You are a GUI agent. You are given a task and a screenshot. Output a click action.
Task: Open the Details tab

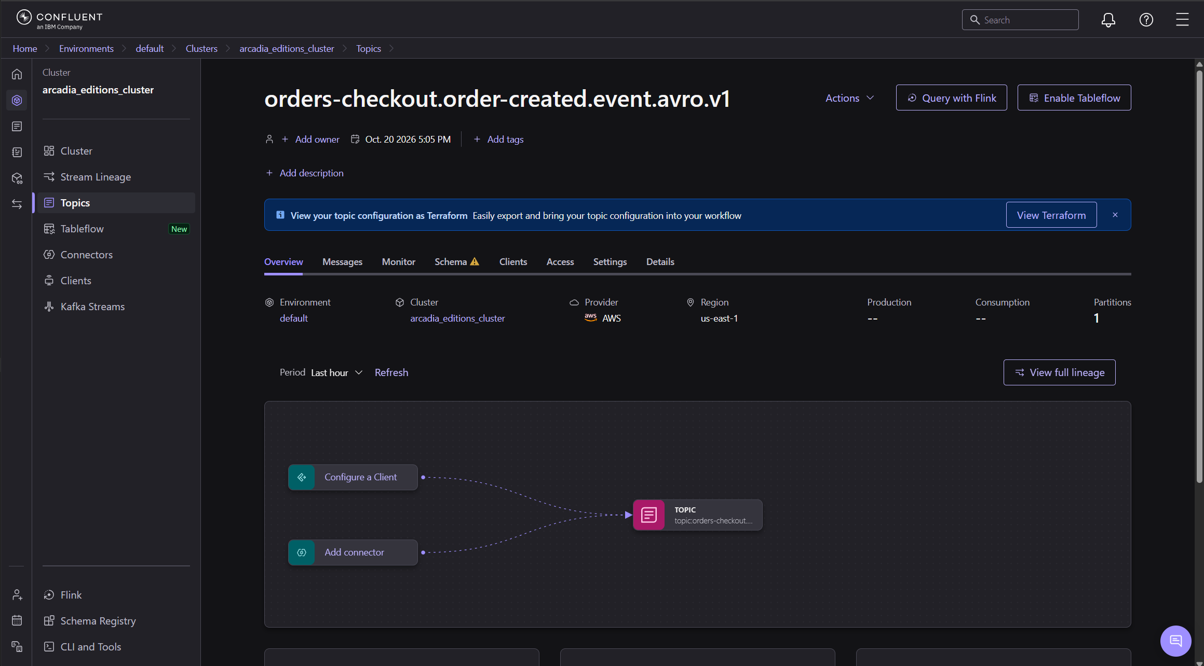[660, 262]
